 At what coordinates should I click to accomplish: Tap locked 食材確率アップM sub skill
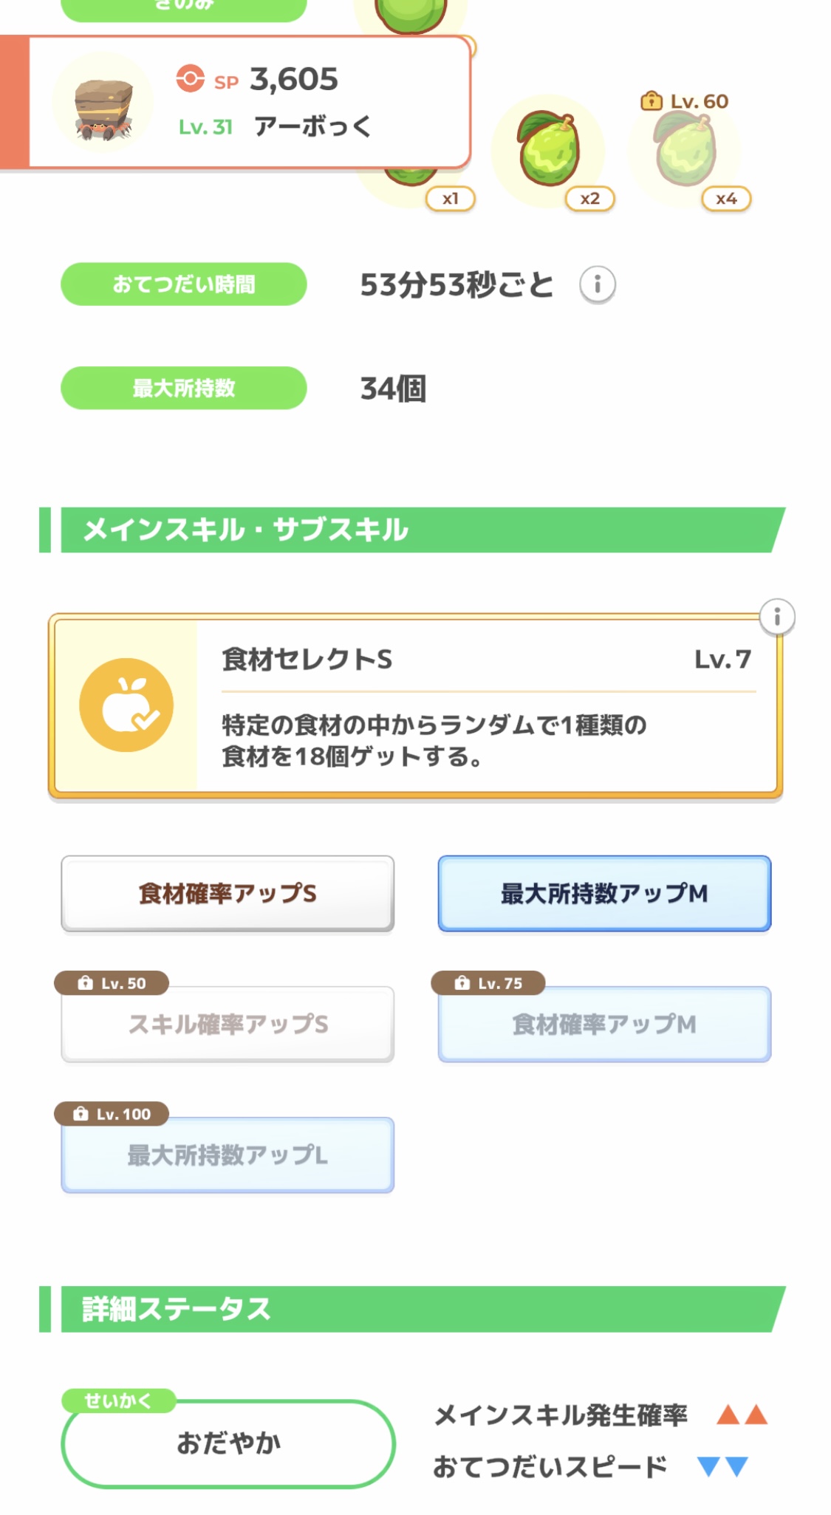(604, 1024)
